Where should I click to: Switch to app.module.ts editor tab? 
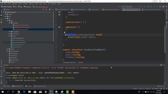[94, 10]
